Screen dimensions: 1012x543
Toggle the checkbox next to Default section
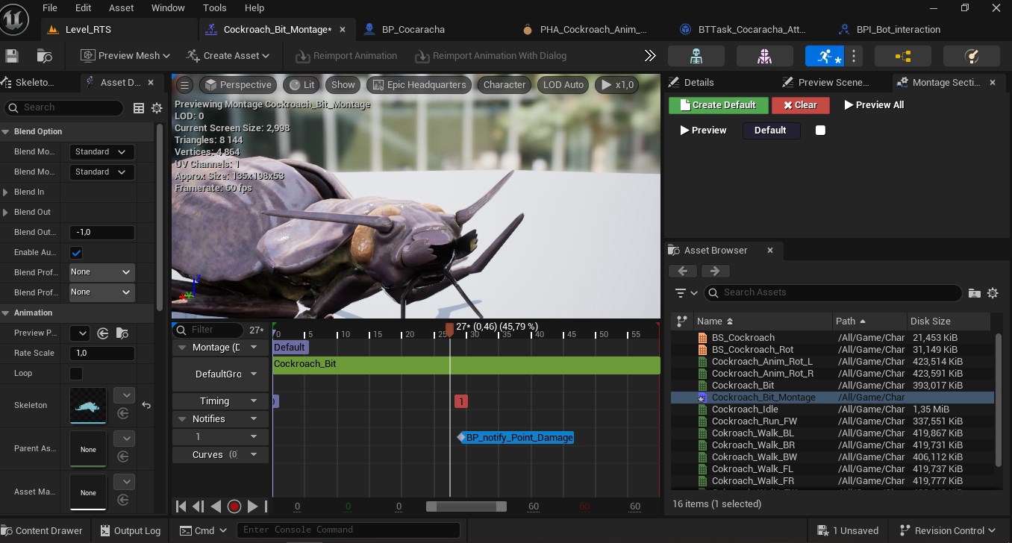[x=820, y=131]
